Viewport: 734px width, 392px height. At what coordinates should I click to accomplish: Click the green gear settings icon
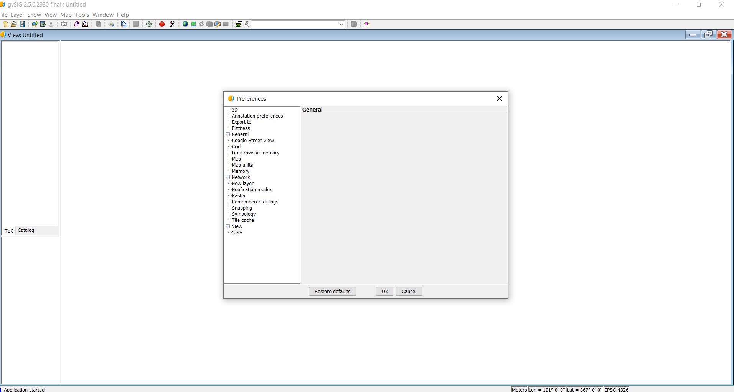[x=149, y=24]
